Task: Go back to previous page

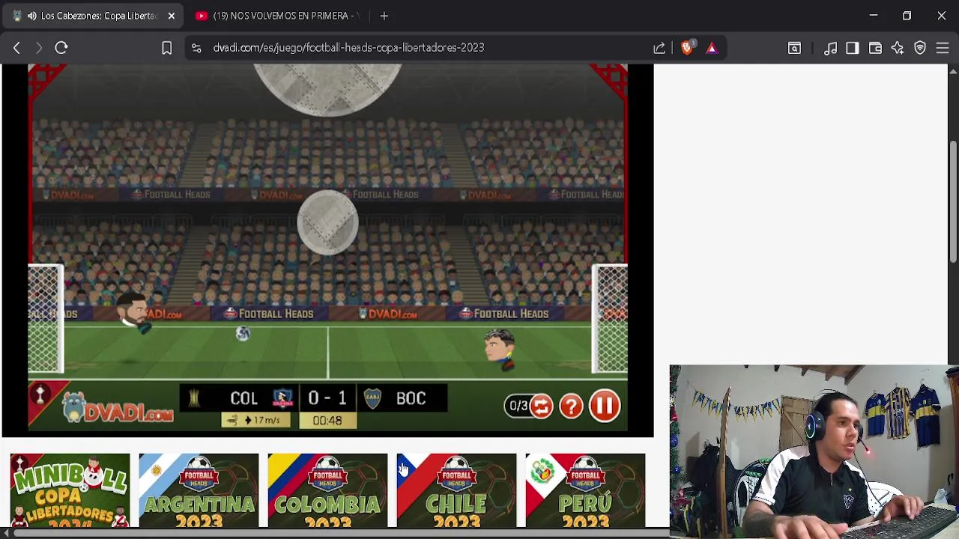Action: click(16, 47)
